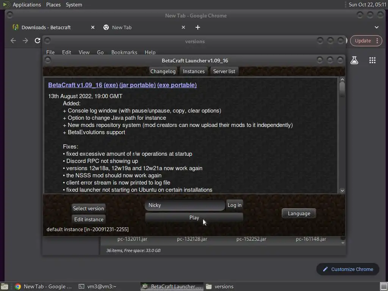Open the System menu in top panel
The height and width of the screenshot is (291, 388).
pyautogui.click(x=74, y=5)
